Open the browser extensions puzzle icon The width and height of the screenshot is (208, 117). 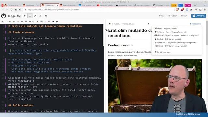coord(191,10)
